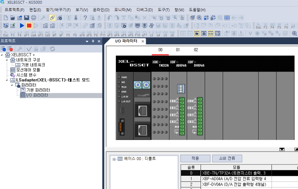Select 시스템 변수 in the project tree
The width and height of the screenshot is (298, 189).
tap(26, 75)
